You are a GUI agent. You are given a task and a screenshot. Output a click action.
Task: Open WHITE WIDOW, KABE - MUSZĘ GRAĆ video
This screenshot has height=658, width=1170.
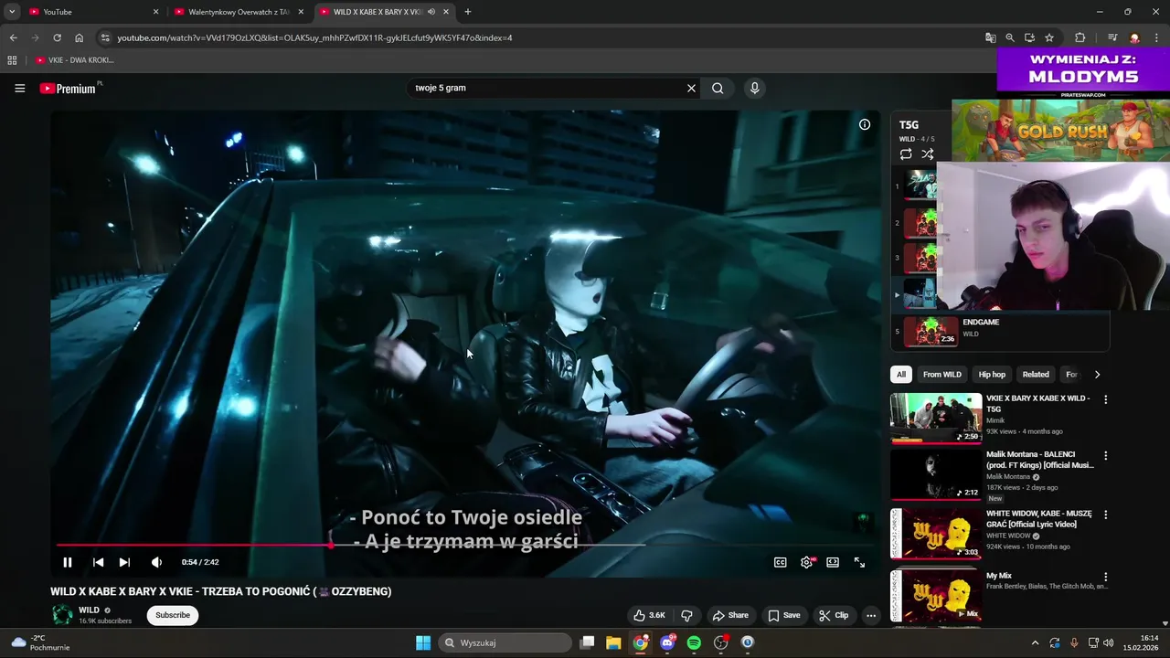[x=1039, y=519]
